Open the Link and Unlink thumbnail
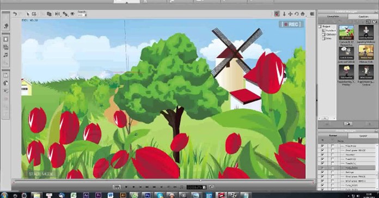This screenshot has width=379, height=198. point(346,53)
